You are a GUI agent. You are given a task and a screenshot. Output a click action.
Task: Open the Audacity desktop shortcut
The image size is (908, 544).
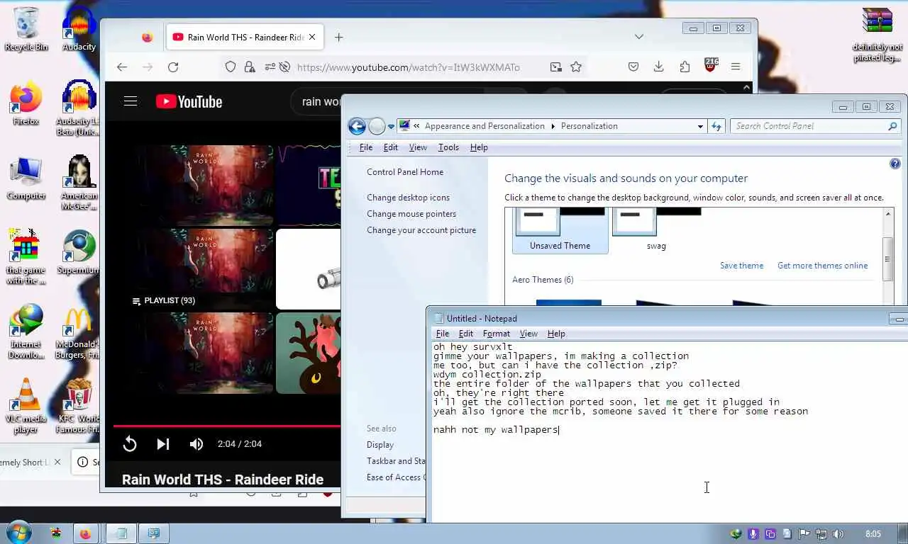click(x=79, y=29)
